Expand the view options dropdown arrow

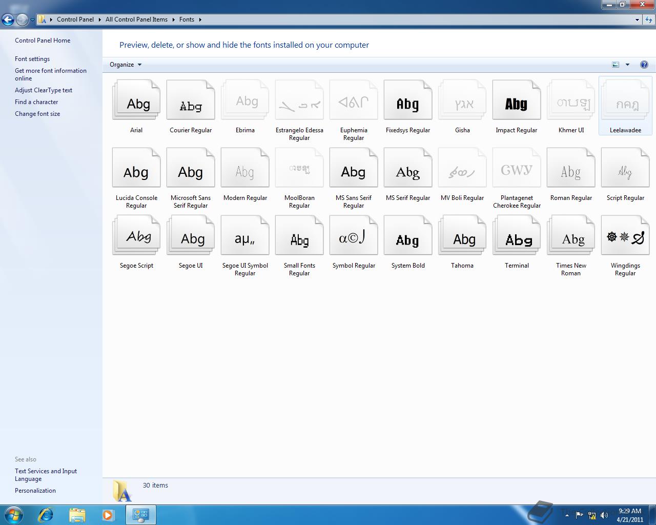(x=627, y=65)
